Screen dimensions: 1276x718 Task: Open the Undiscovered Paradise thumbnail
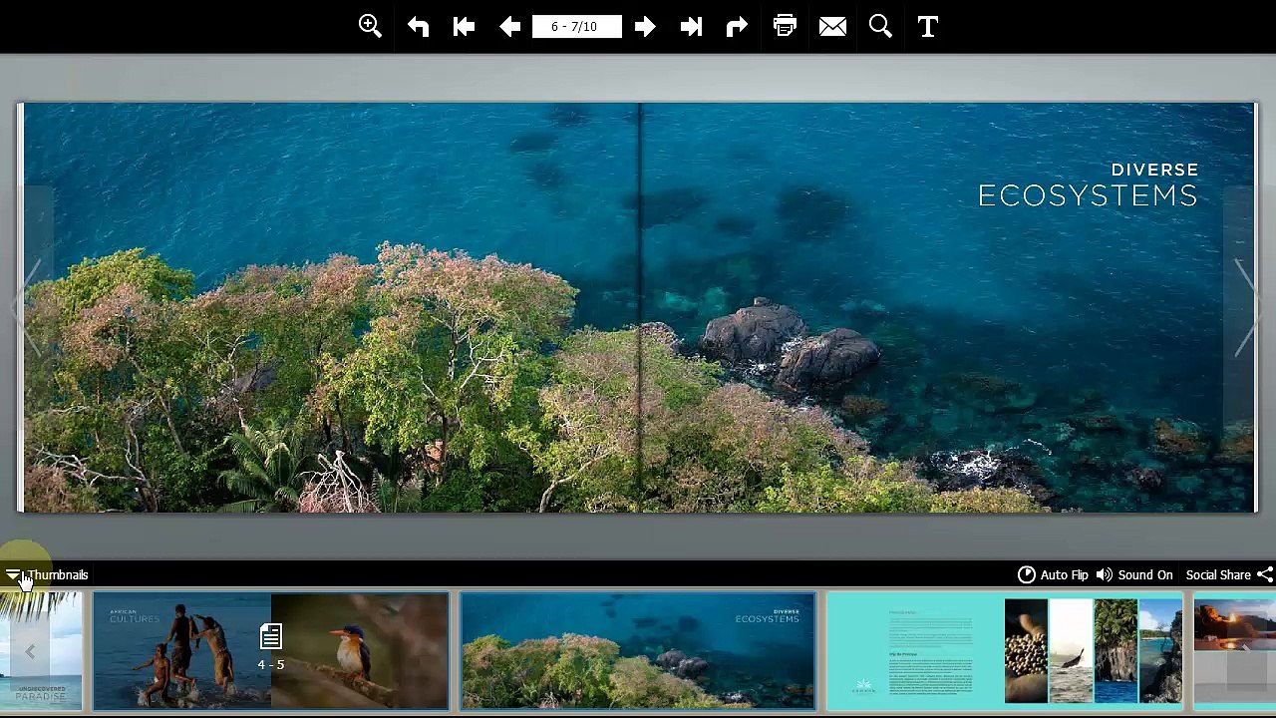click(x=41, y=652)
